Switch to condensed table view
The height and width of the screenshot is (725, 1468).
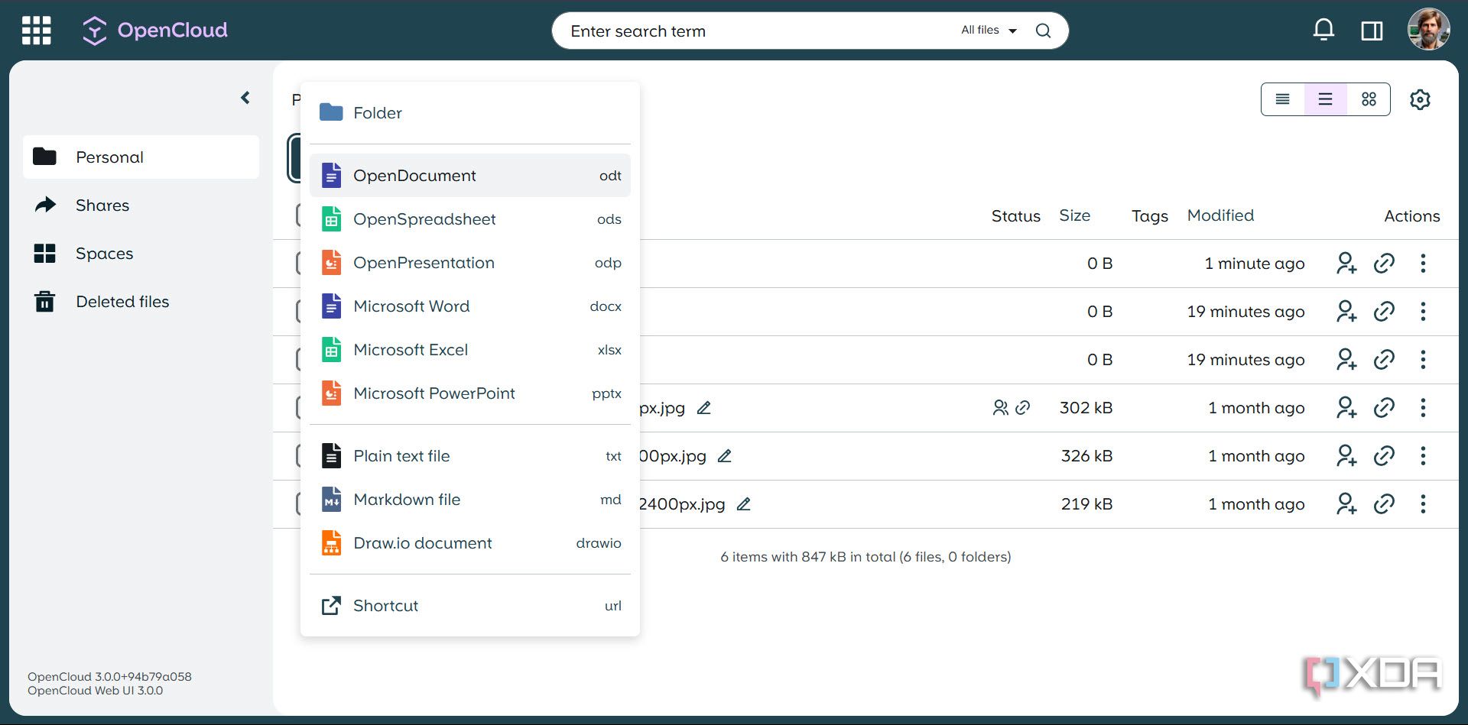click(1283, 99)
